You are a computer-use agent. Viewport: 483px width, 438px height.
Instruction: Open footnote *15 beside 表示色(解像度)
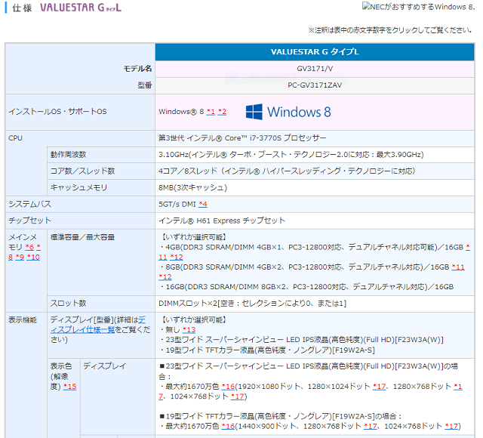pos(70,387)
